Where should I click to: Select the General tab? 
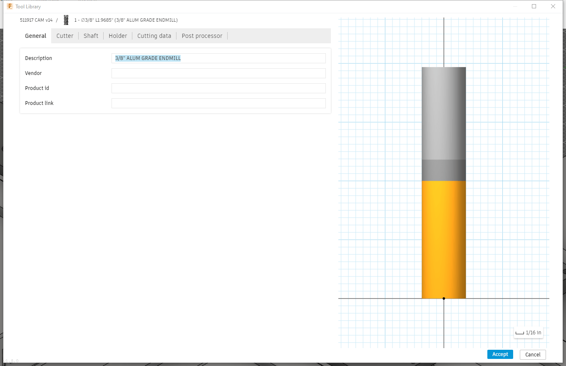click(x=35, y=36)
